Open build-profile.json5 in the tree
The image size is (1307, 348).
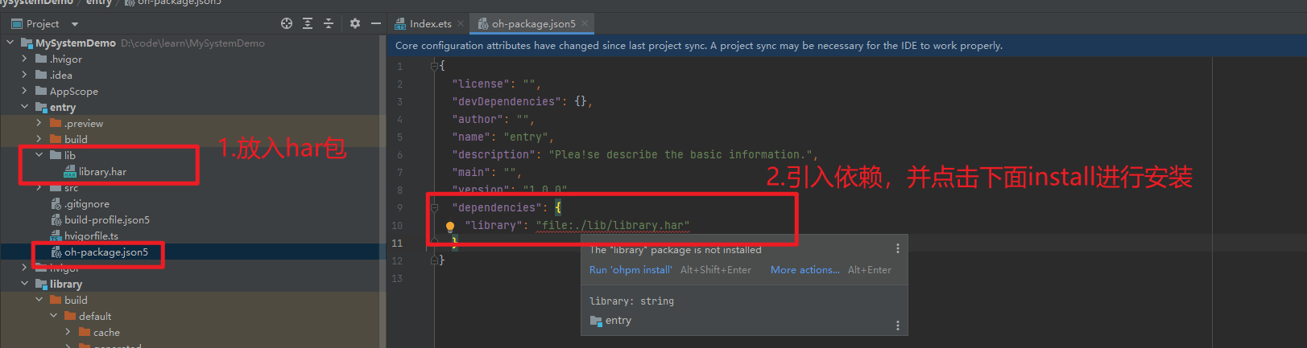[x=107, y=220]
